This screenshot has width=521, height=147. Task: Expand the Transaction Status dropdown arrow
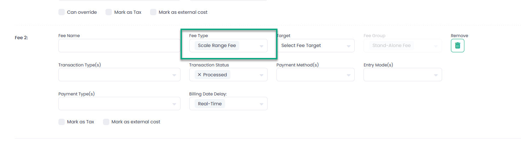coord(261,75)
